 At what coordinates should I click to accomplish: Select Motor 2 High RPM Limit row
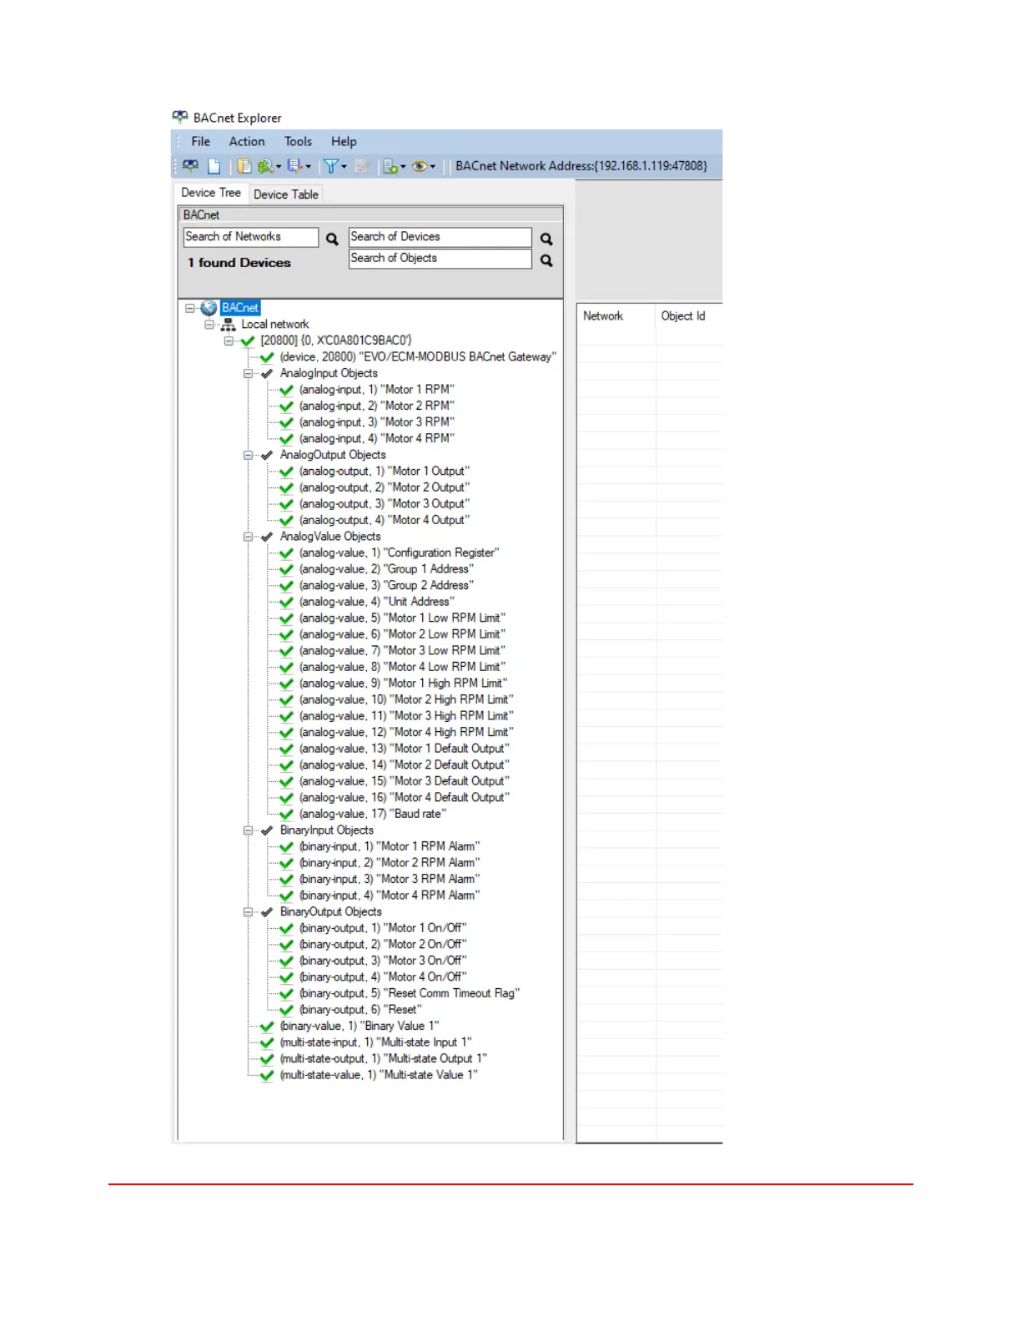(x=406, y=700)
